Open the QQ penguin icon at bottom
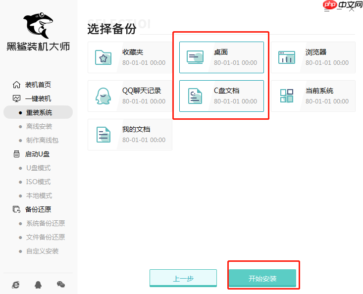This screenshot has width=363, height=294. (38, 285)
